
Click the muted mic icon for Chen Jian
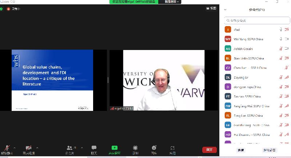pyautogui.click(x=287, y=68)
